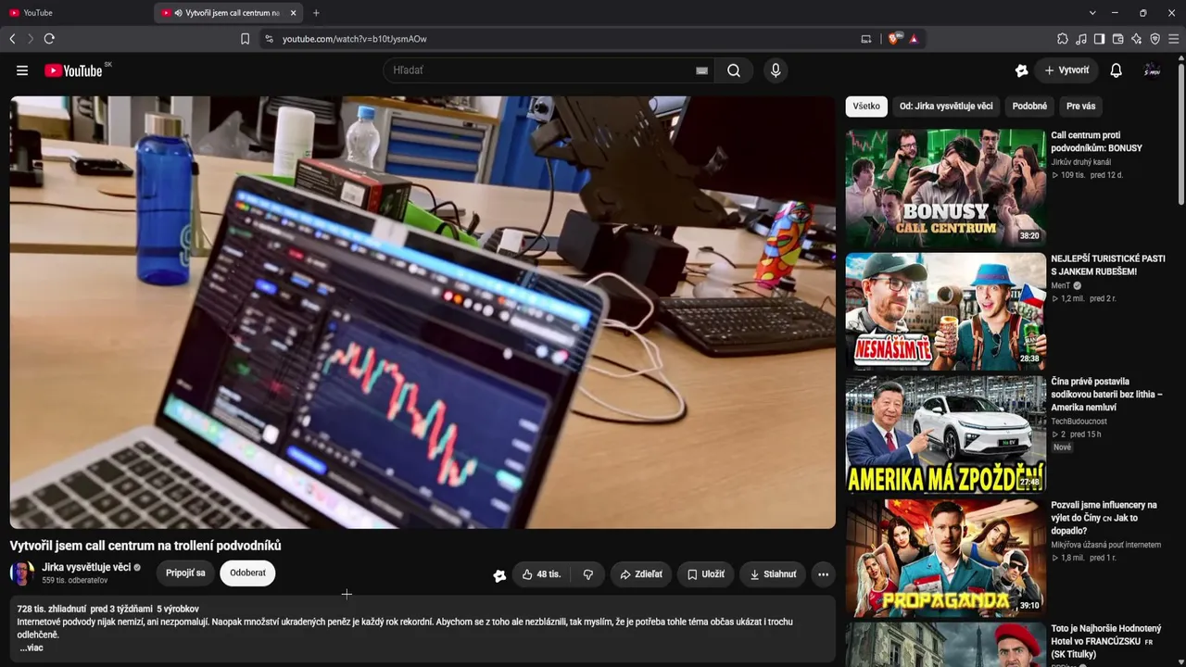Screen dimensions: 1186x667
Task: Open 'NEJLEPŠÍ TURISTICKÉ PASTI' video title
Action: [1108, 265]
